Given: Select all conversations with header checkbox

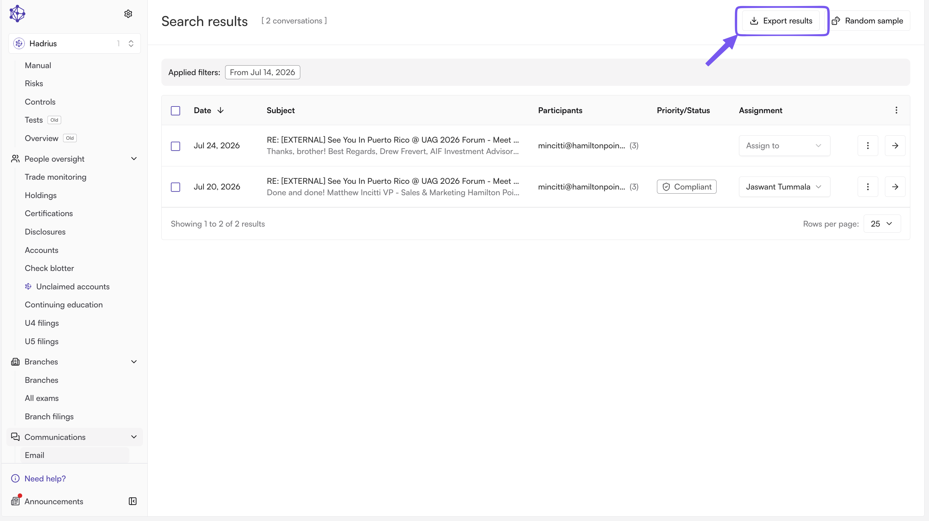Looking at the screenshot, I should [175, 110].
